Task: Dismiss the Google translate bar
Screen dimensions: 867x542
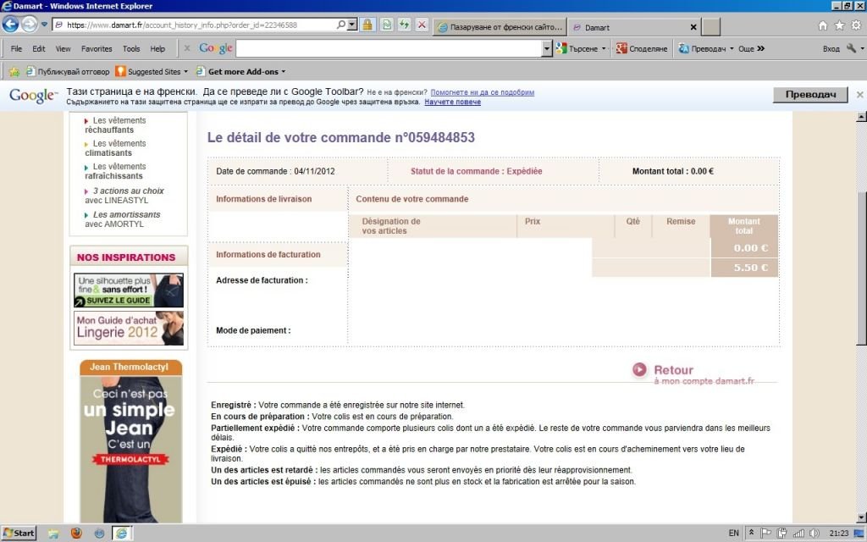Action: click(860, 95)
